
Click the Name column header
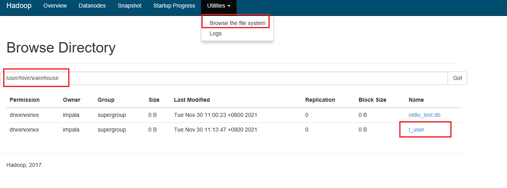[x=416, y=100]
